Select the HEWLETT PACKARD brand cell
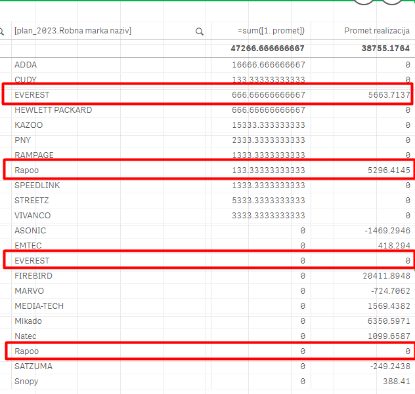Screen dimensions: 415x394 (x=53, y=110)
